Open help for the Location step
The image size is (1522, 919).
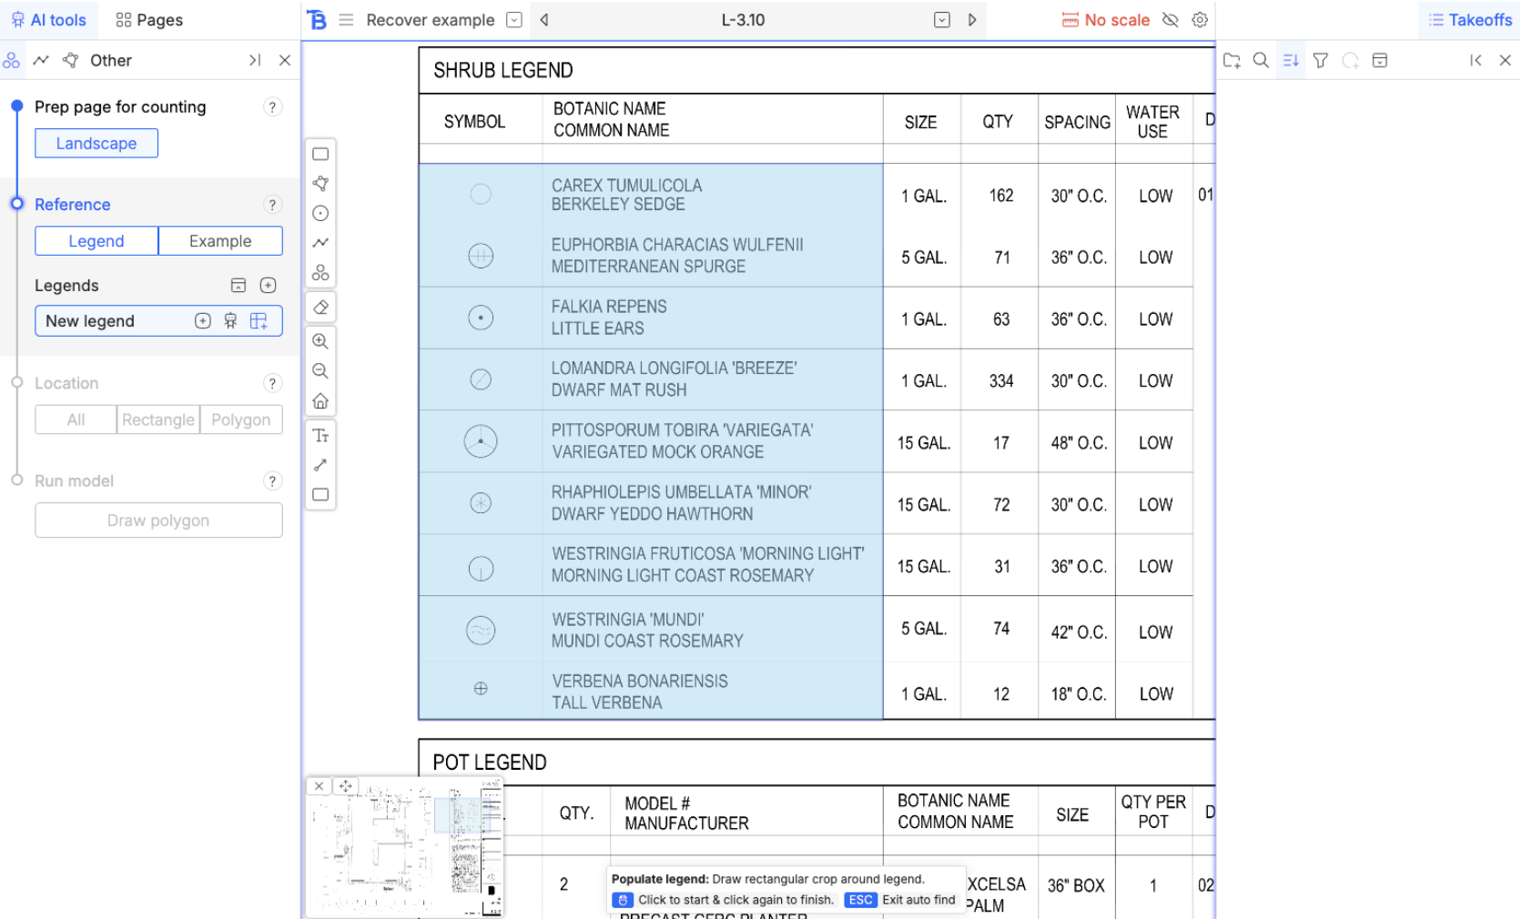point(272,383)
